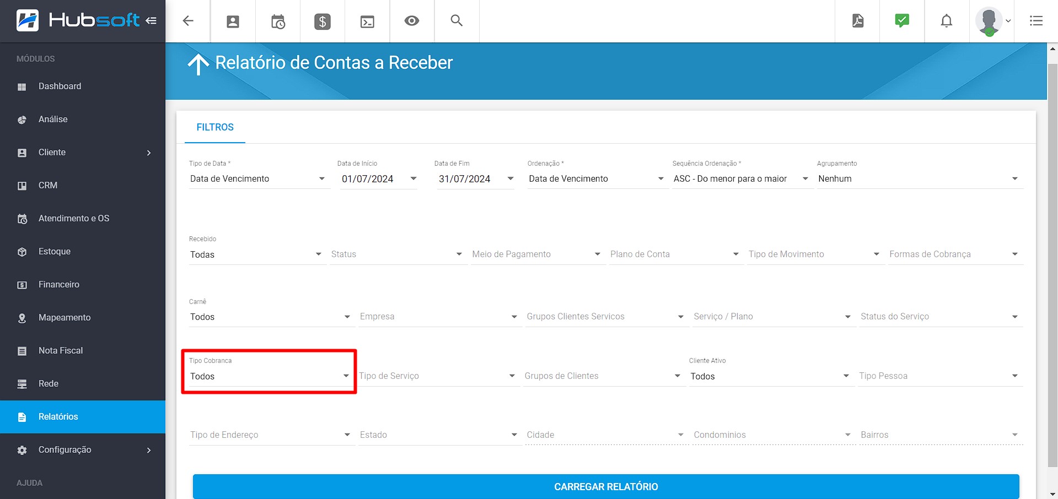Image resolution: width=1058 pixels, height=499 pixels.
Task: Open the user avatar menu
Action: (989, 21)
